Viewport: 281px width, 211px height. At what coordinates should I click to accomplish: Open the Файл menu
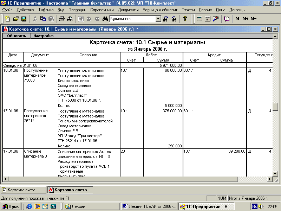tap(7, 10)
